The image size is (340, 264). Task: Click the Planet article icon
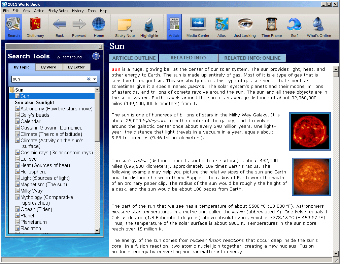click(18, 215)
